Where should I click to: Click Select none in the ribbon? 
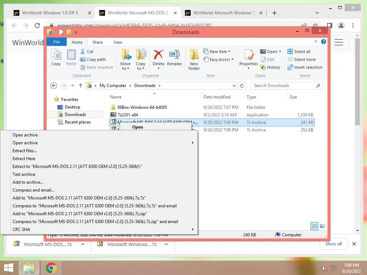point(302,59)
